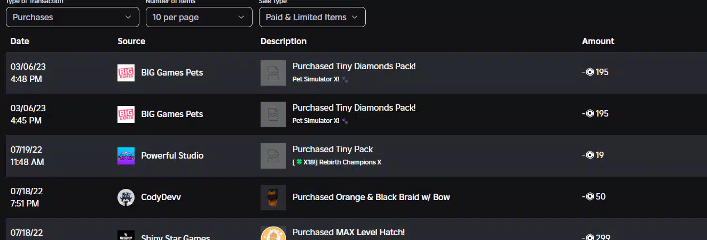Expand the 10 per page dropdown
The height and width of the screenshot is (240, 707).
[199, 17]
